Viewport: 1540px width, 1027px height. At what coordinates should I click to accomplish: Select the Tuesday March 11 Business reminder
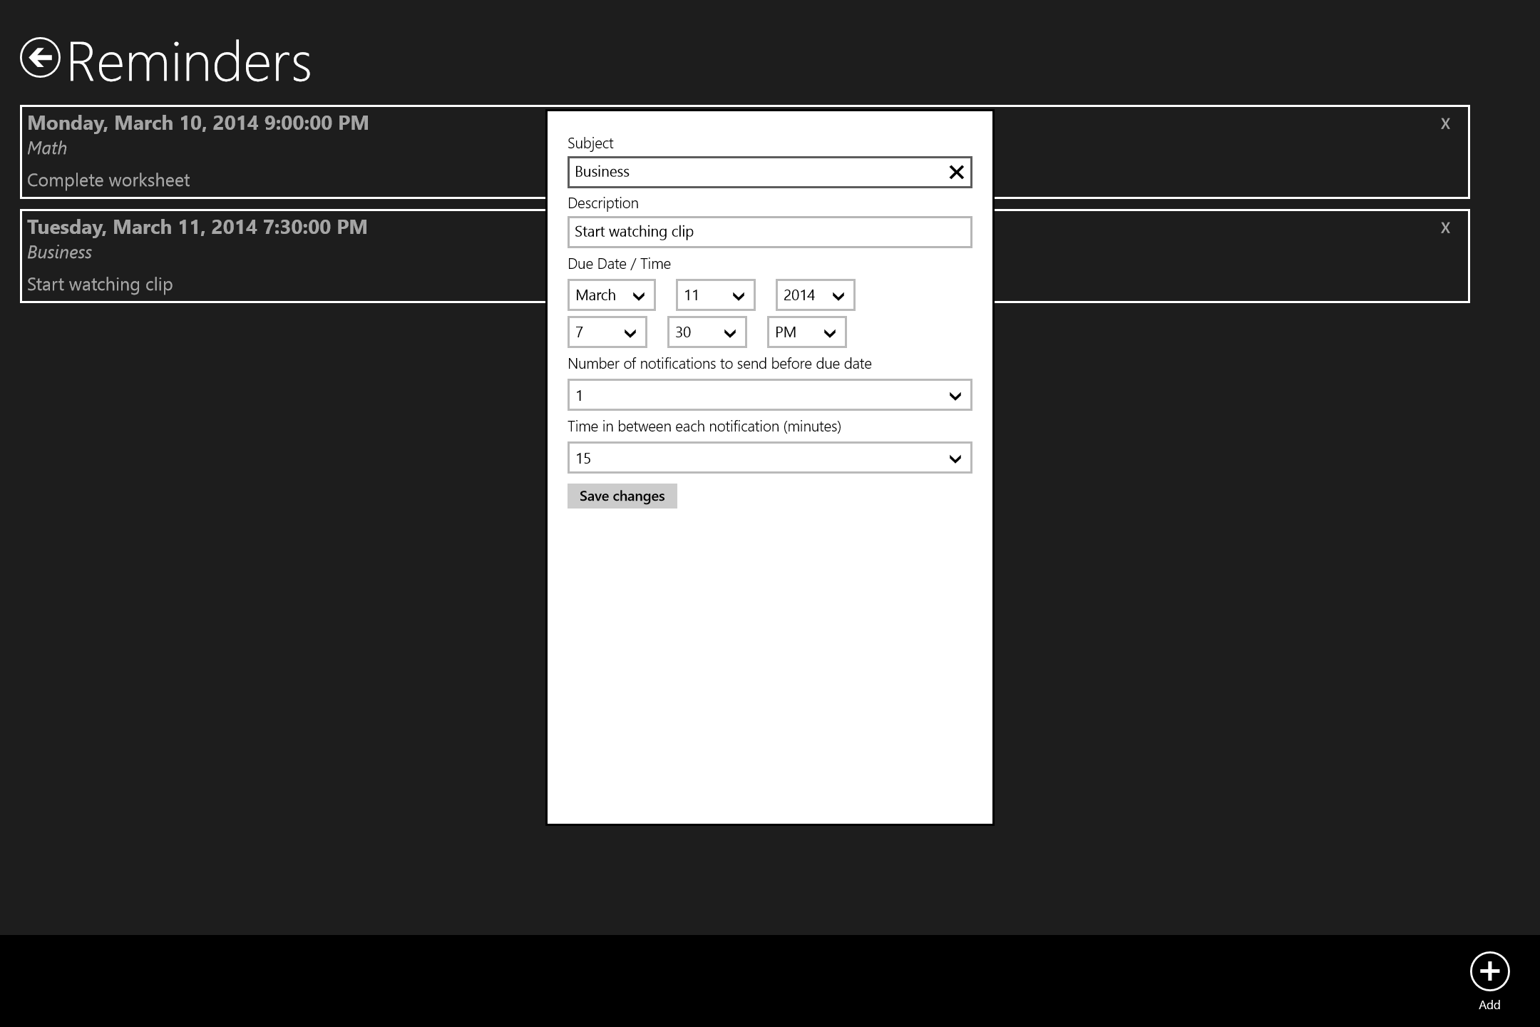pyautogui.click(x=285, y=255)
